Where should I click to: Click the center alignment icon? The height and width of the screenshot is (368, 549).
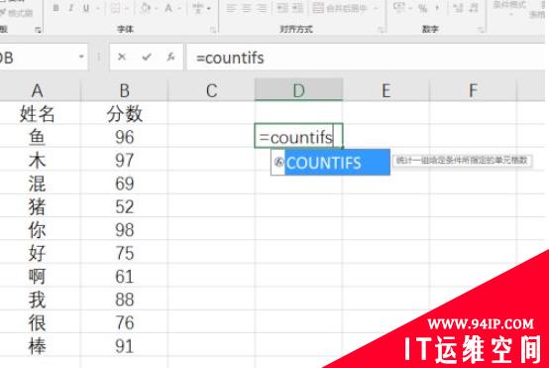coord(246,8)
